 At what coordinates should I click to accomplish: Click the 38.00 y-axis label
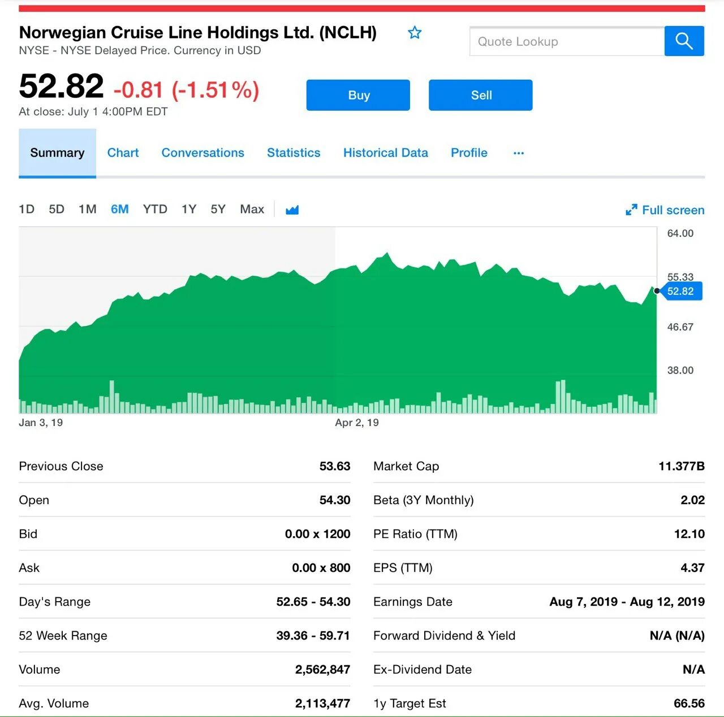pos(680,371)
